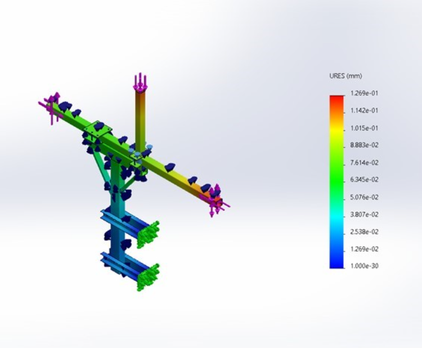Click the orange vertical post of the model
This screenshot has height=348, width=422.
coord(140,121)
